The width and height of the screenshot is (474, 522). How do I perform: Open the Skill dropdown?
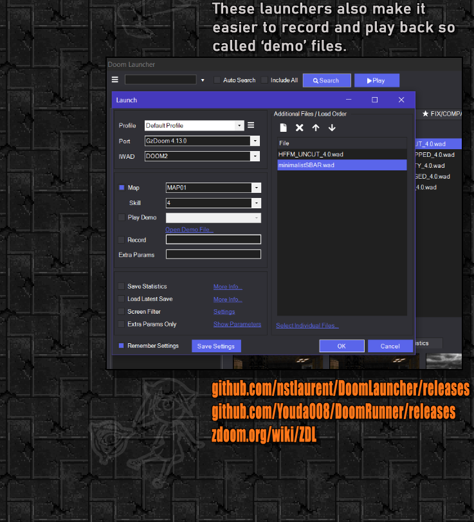click(256, 203)
